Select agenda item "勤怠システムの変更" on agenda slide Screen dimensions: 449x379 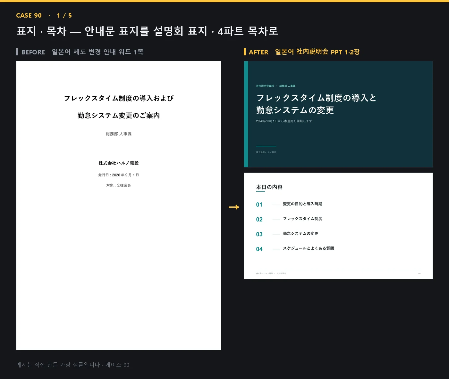tap(301, 234)
